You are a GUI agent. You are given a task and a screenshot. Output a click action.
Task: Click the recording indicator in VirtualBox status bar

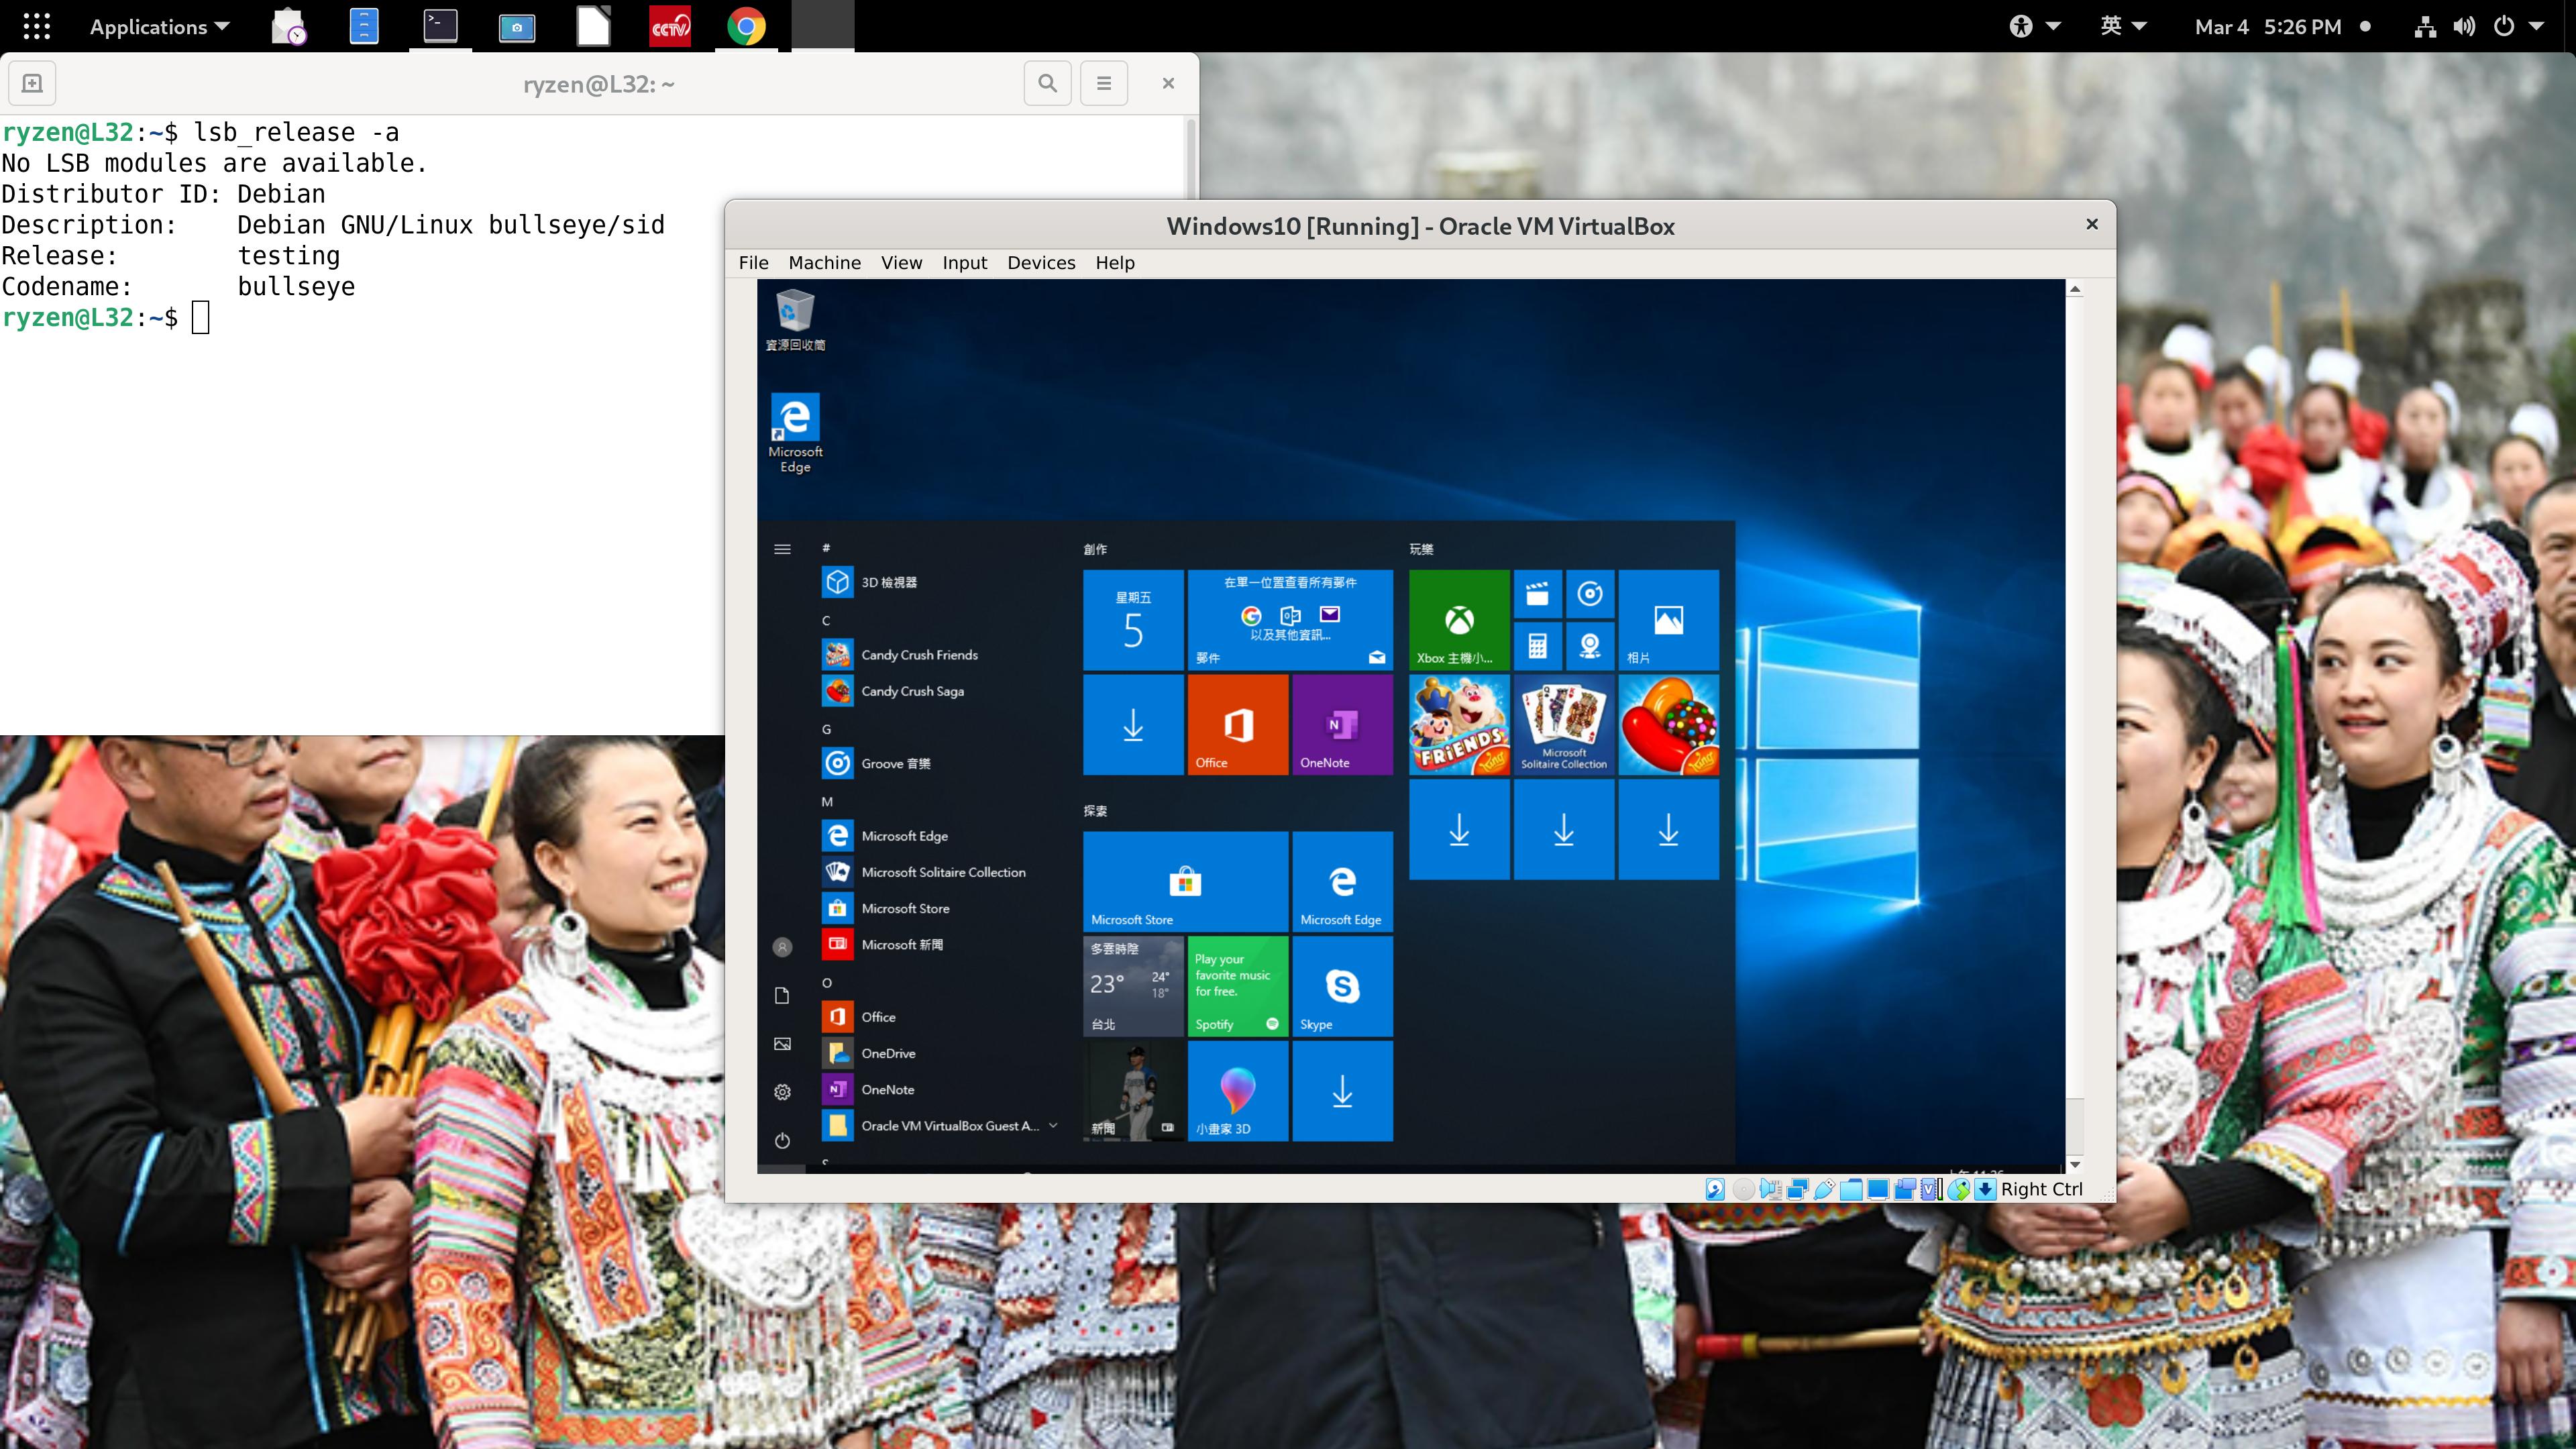point(1905,1189)
